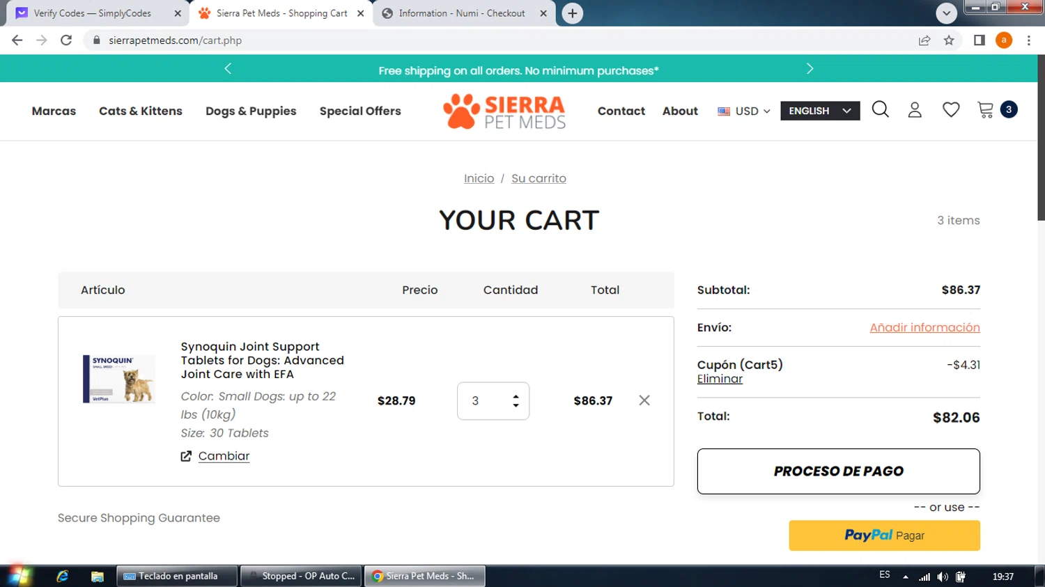The width and height of the screenshot is (1045, 587).
Task: Go back in browser history
Action: tap(17, 40)
